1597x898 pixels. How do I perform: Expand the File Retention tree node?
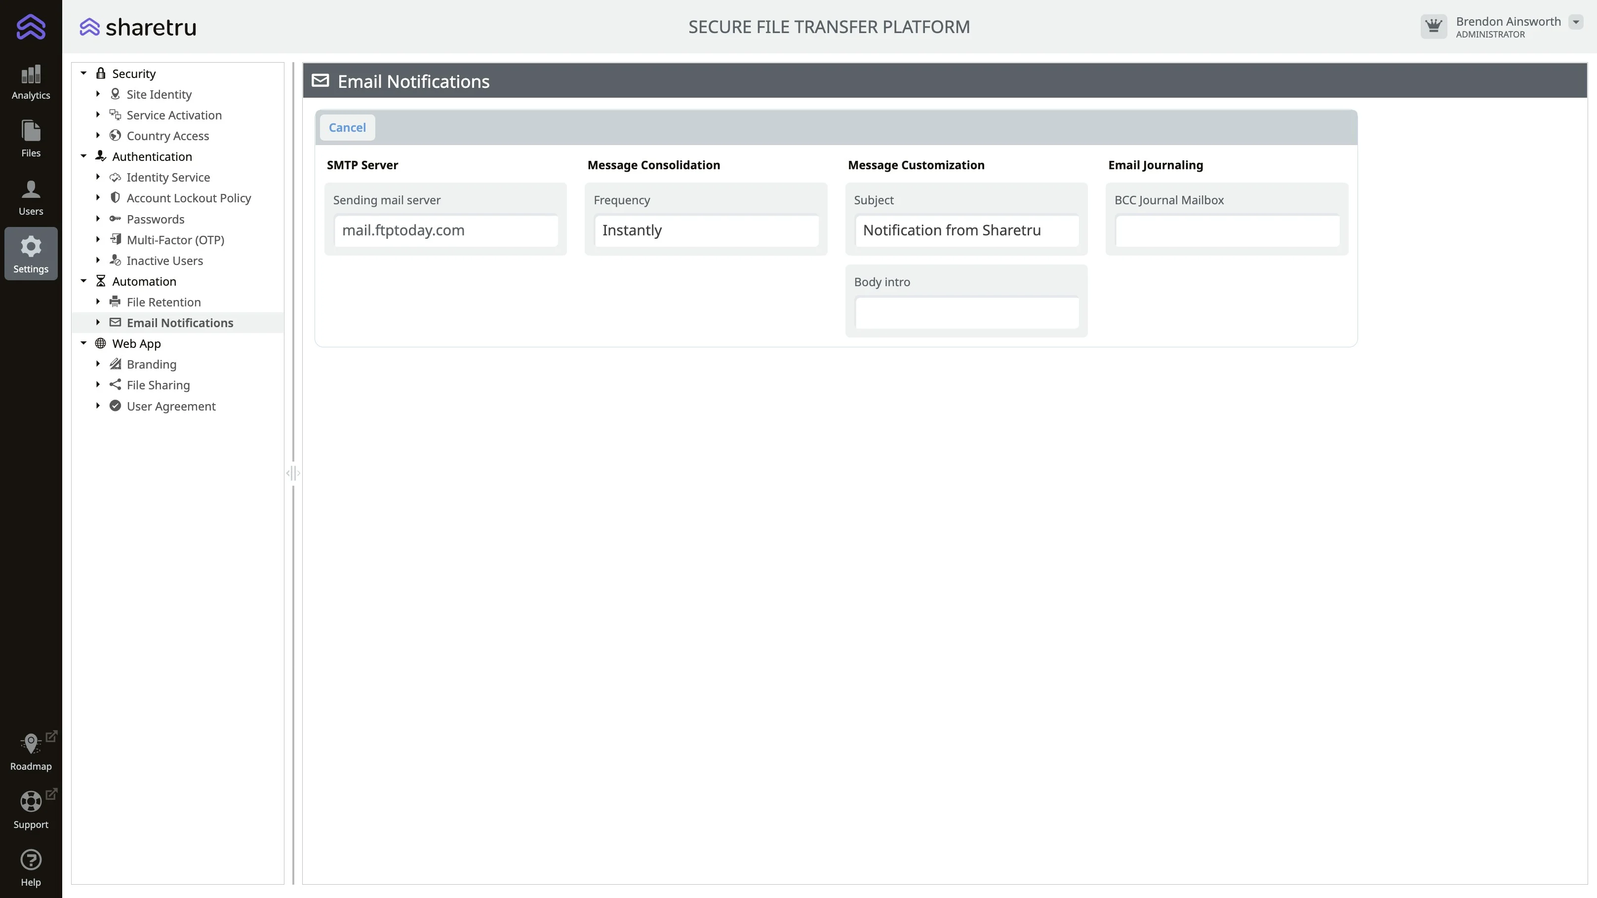pyautogui.click(x=98, y=301)
